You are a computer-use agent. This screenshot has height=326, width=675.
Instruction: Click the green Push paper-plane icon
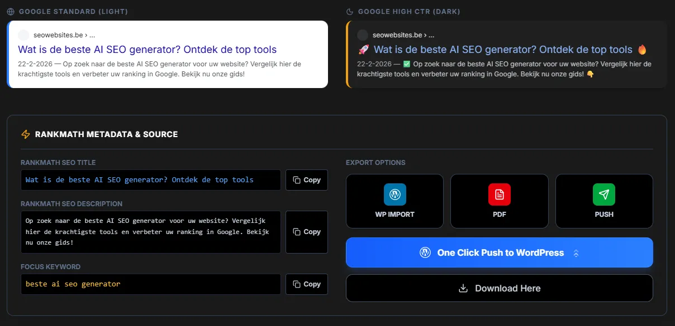(x=604, y=194)
